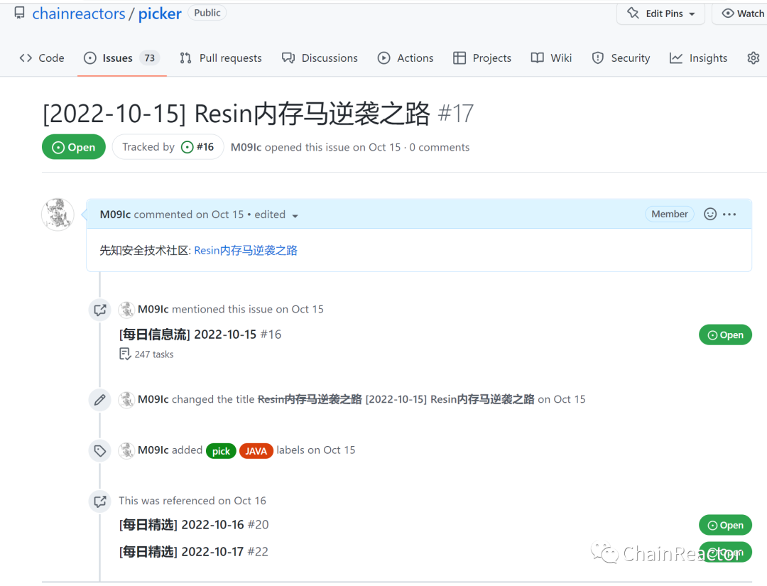This screenshot has height=586, width=767.
Task: Click the Settings gear icon
Action: tap(754, 58)
